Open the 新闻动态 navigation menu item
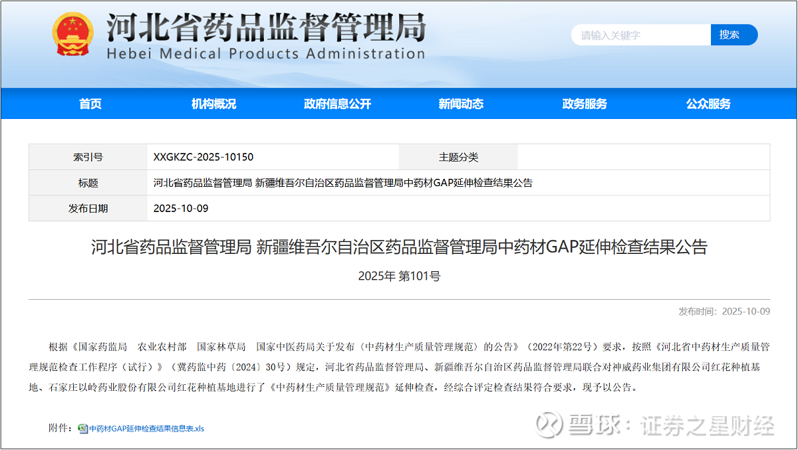798x450 pixels. [x=461, y=104]
